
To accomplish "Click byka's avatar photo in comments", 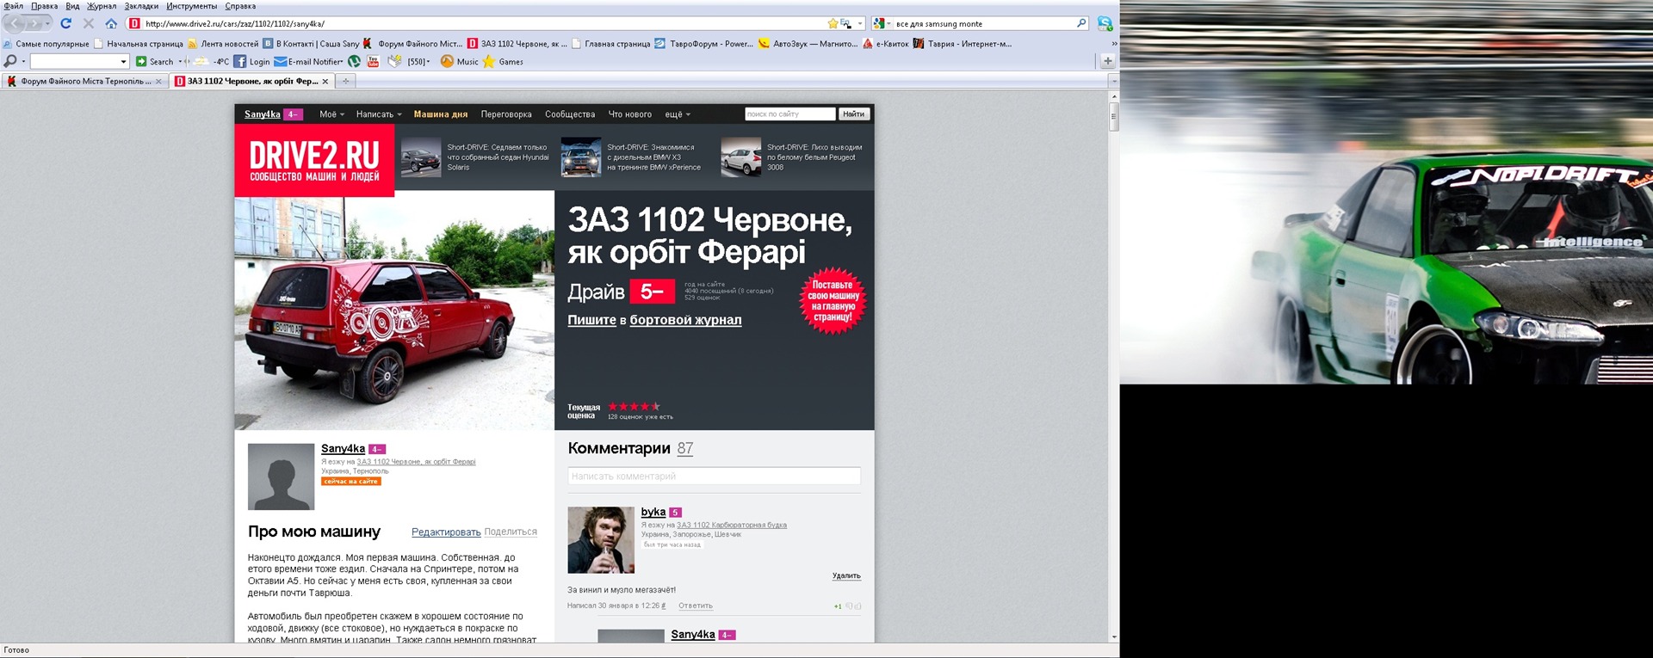I will tap(601, 540).
